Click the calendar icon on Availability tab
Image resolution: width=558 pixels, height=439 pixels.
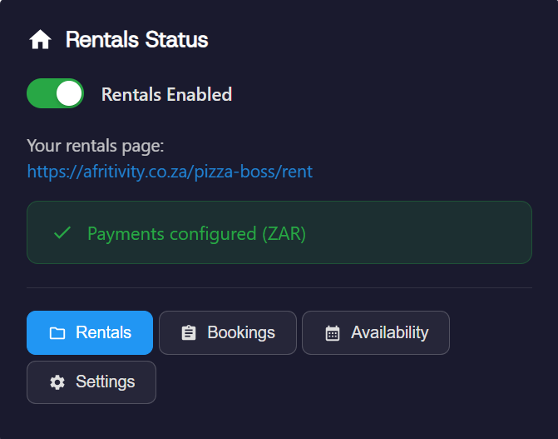point(333,333)
